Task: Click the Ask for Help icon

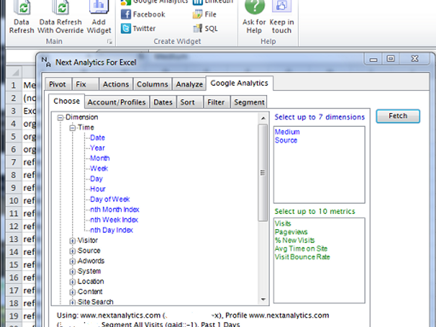Action: [x=254, y=7]
